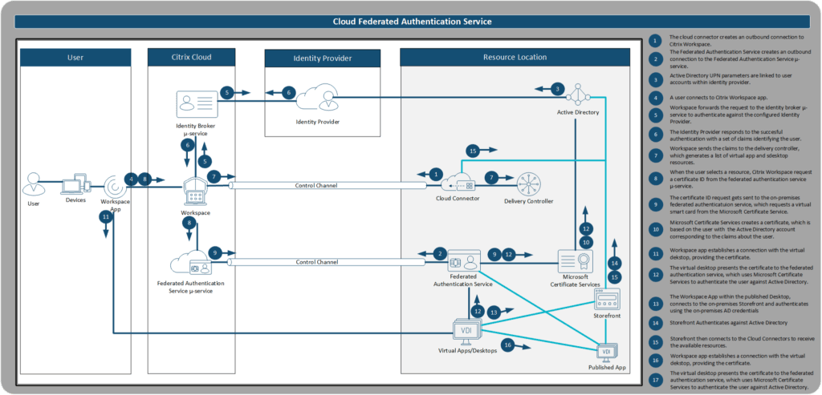Select the Devices icon
The height and width of the screenshot is (395, 822).
pyautogui.click(x=76, y=185)
